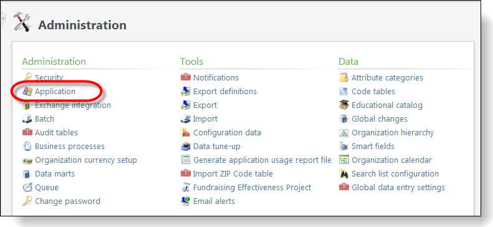Click the Application icon circled in red
The image size is (493, 227).
[x=27, y=92]
